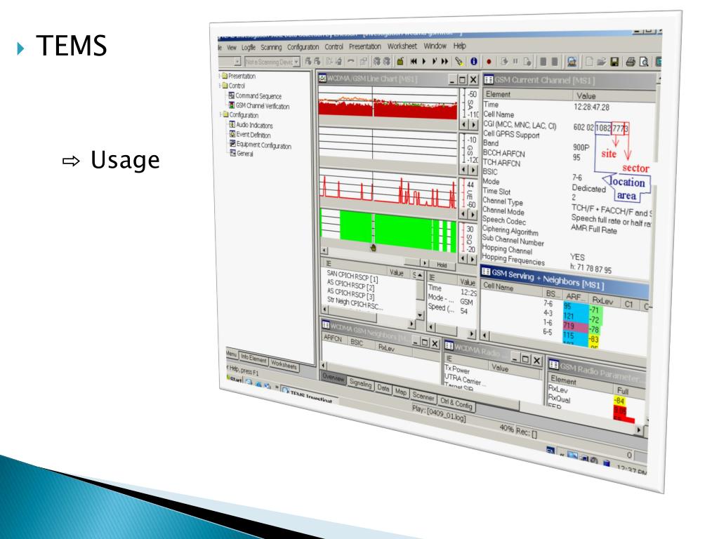Open the Configuration menu
The image size is (719, 539).
pyautogui.click(x=303, y=47)
